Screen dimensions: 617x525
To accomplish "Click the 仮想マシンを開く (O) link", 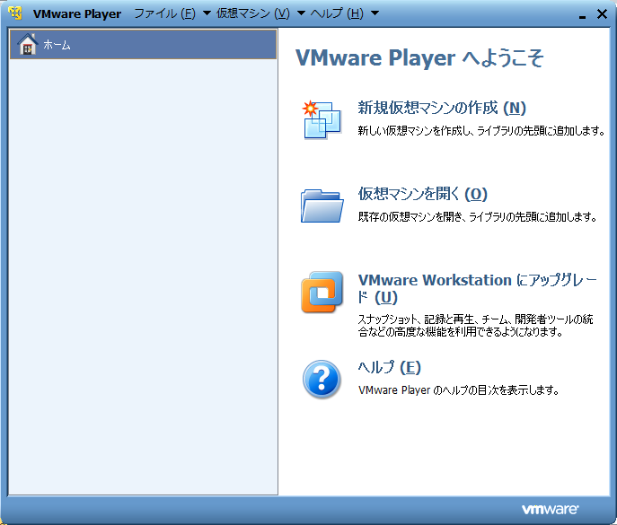I will click(x=423, y=194).
